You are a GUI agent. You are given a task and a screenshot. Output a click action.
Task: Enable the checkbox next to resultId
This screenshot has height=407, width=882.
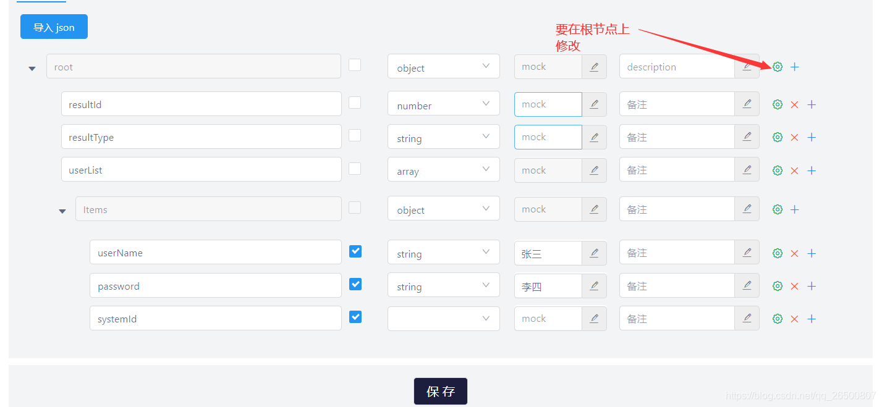point(355,103)
